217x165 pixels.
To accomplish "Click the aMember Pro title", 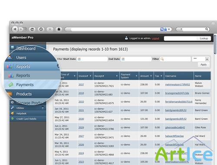I will coord(23,38).
